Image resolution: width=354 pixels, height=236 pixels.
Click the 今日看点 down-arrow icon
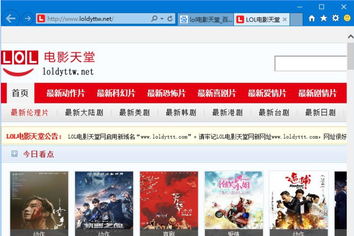coord(15,154)
